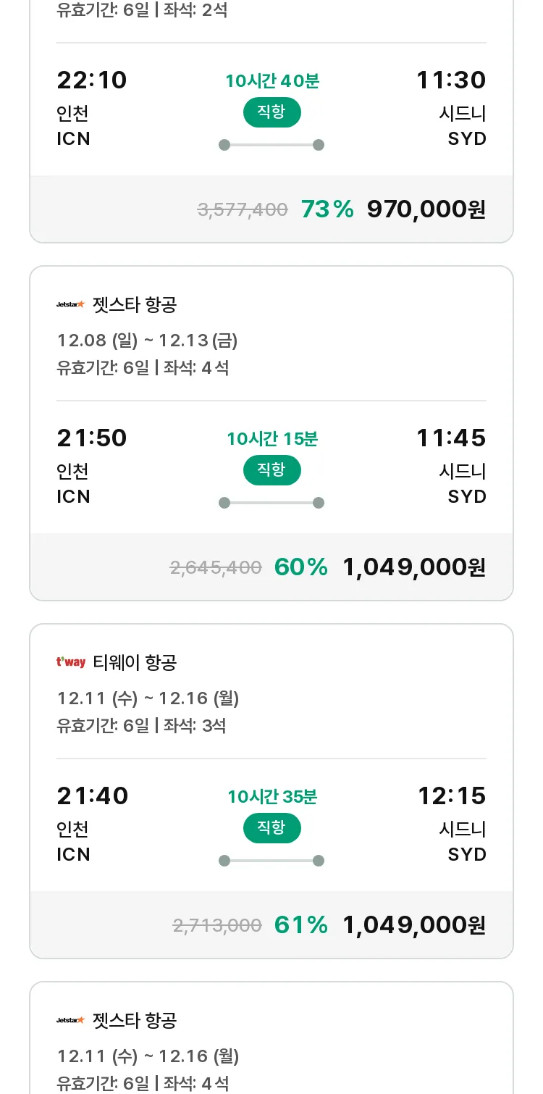The image size is (543, 1094).
Task: Click the t'way airline logo
Action: [x=71, y=662]
